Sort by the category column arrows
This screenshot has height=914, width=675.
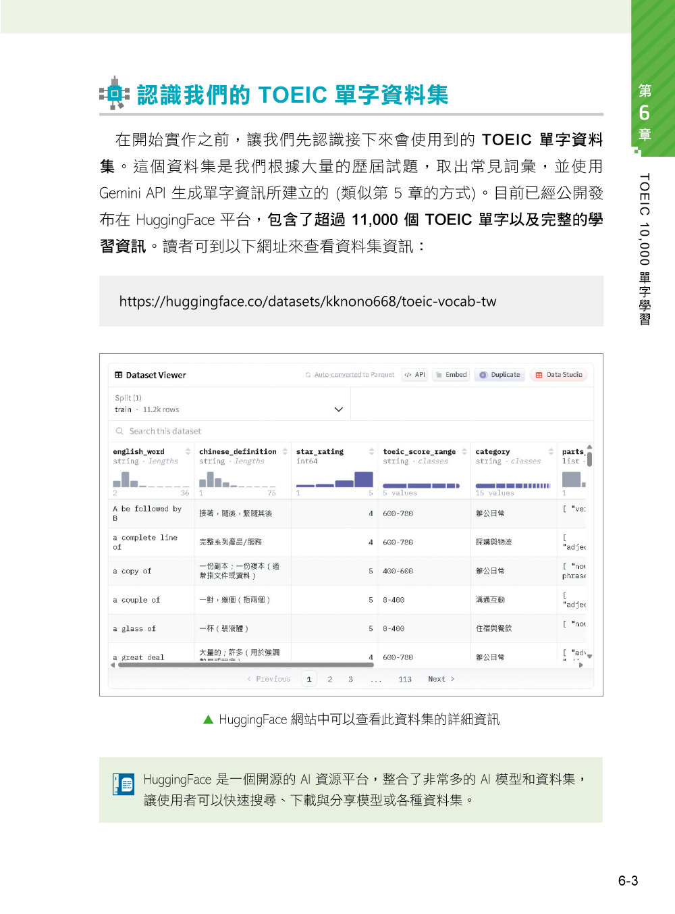tap(551, 451)
